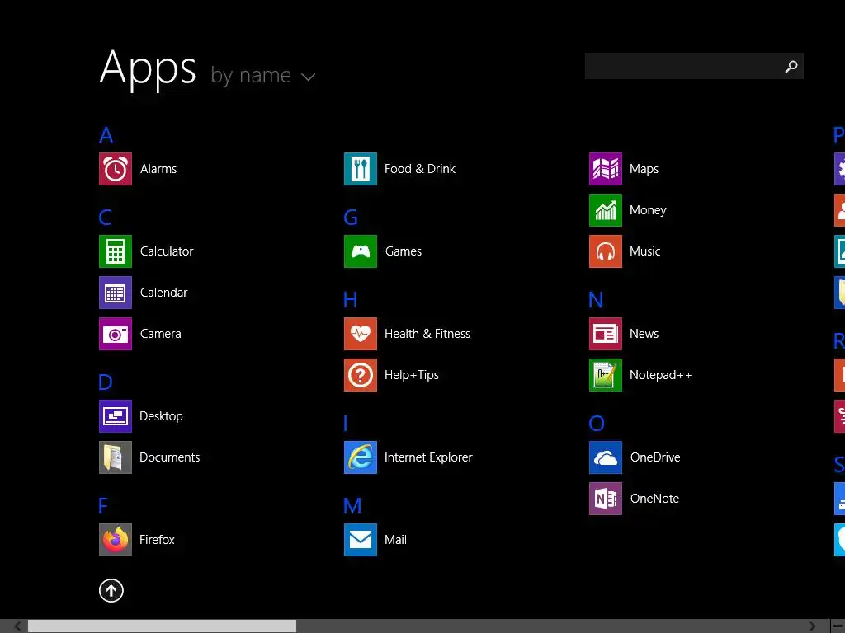Click the 'OneDrive' label text
Image resolution: width=845 pixels, height=633 pixels.
click(655, 457)
